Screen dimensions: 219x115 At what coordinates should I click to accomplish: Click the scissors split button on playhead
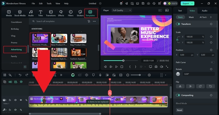pos(110,93)
